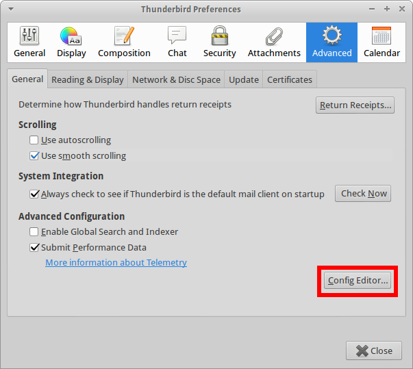Enable Use autoscrolling checkbox

click(34, 140)
